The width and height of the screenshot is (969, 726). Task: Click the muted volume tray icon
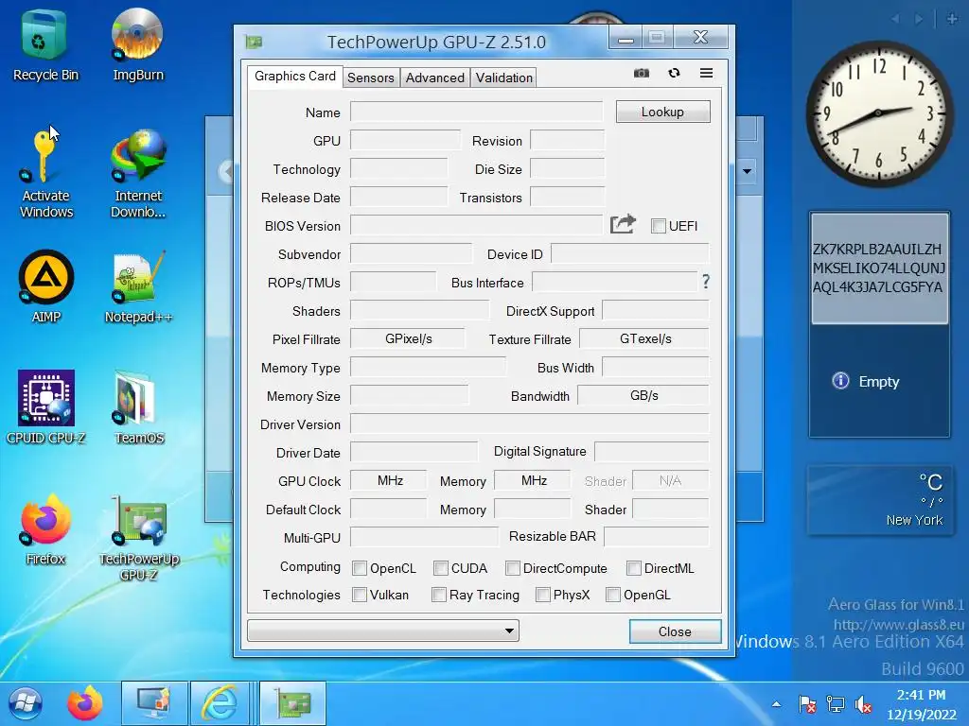863,703
